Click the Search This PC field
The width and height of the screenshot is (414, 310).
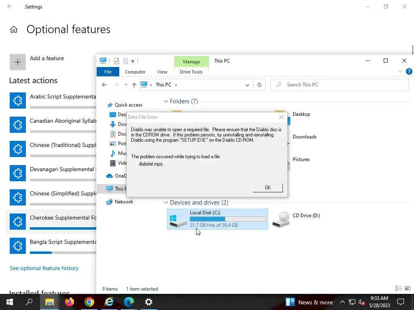tap(340, 85)
